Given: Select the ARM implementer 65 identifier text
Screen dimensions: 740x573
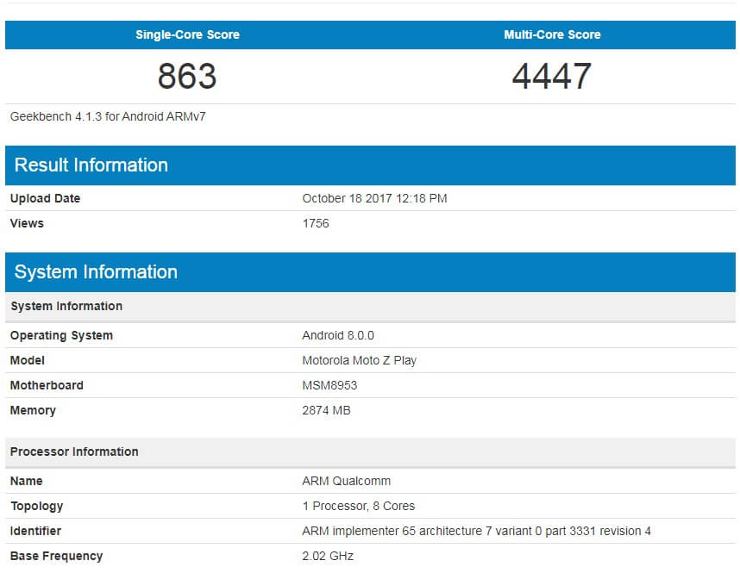Looking at the screenshot, I should pos(476,531).
